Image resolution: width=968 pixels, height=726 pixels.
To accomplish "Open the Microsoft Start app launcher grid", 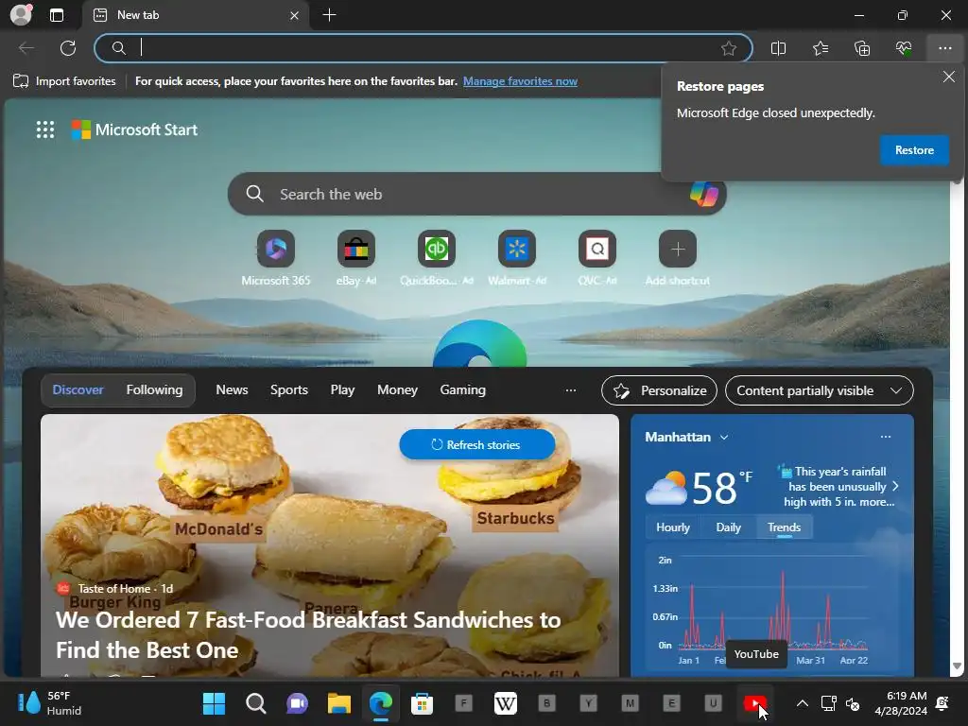I will (x=45, y=130).
